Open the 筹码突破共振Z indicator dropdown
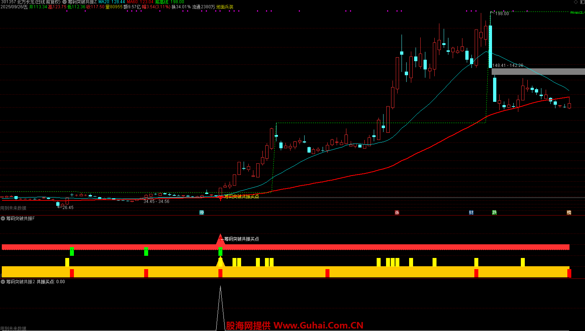Screen dimensions: 585x331 pyautogui.click(x=65, y=2)
